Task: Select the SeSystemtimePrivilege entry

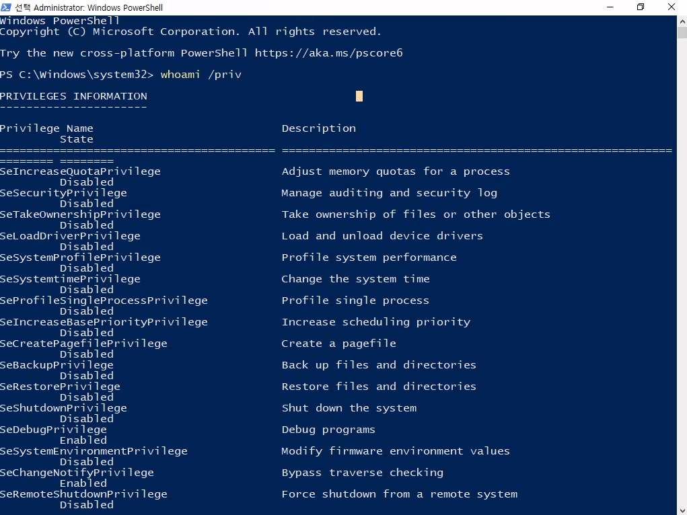Action: coord(70,278)
